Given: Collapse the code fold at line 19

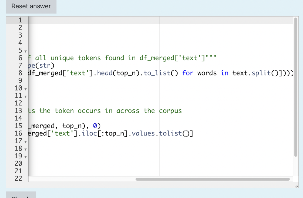Looking at the screenshot, I should (25, 157).
